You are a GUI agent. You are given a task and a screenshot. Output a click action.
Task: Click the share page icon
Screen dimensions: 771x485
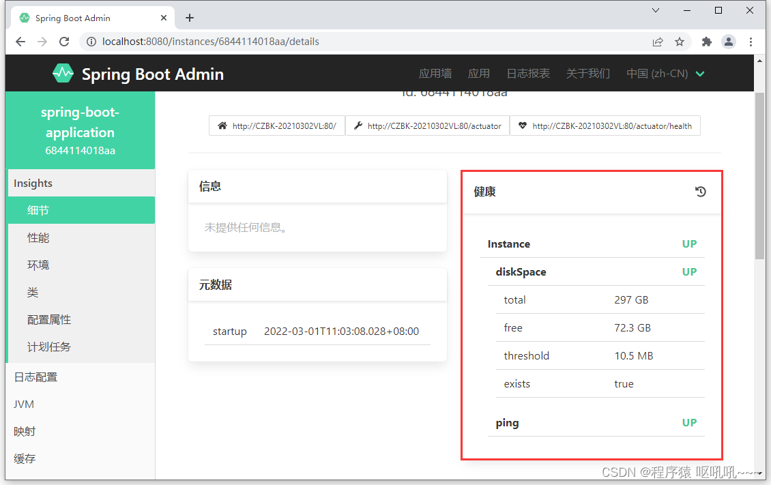[x=658, y=42]
